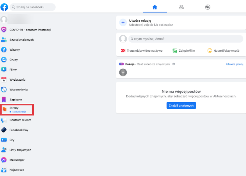Open Wydarzenia calendar icon

[x=4, y=80]
